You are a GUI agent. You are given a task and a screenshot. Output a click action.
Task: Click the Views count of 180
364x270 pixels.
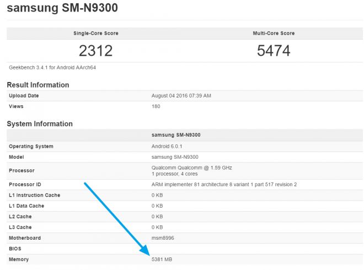pyautogui.click(x=156, y=106)
